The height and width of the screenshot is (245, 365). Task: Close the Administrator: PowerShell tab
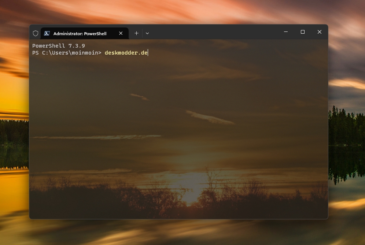point(121,33)
